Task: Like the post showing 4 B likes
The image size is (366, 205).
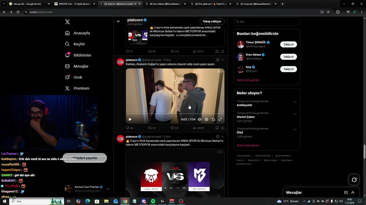Action: click(x=174, y=51)
